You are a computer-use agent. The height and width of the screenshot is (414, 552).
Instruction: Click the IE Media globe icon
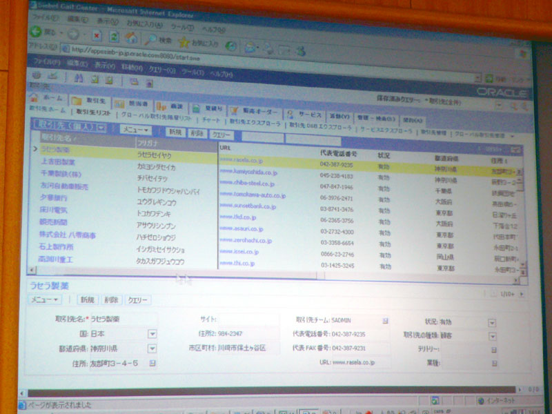pos(231,46)
